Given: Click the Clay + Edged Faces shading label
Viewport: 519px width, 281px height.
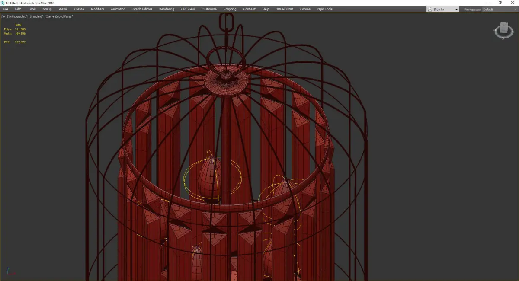Looking at the screenshot, I should point(58,16).
